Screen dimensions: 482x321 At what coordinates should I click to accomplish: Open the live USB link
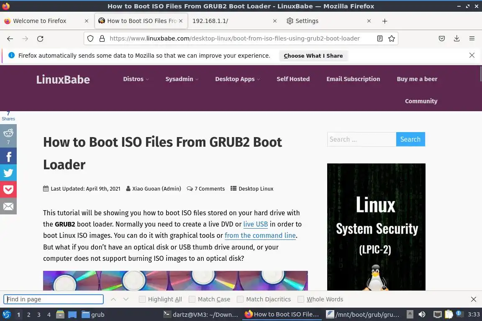pyautogui.click(x=256, y=224)
